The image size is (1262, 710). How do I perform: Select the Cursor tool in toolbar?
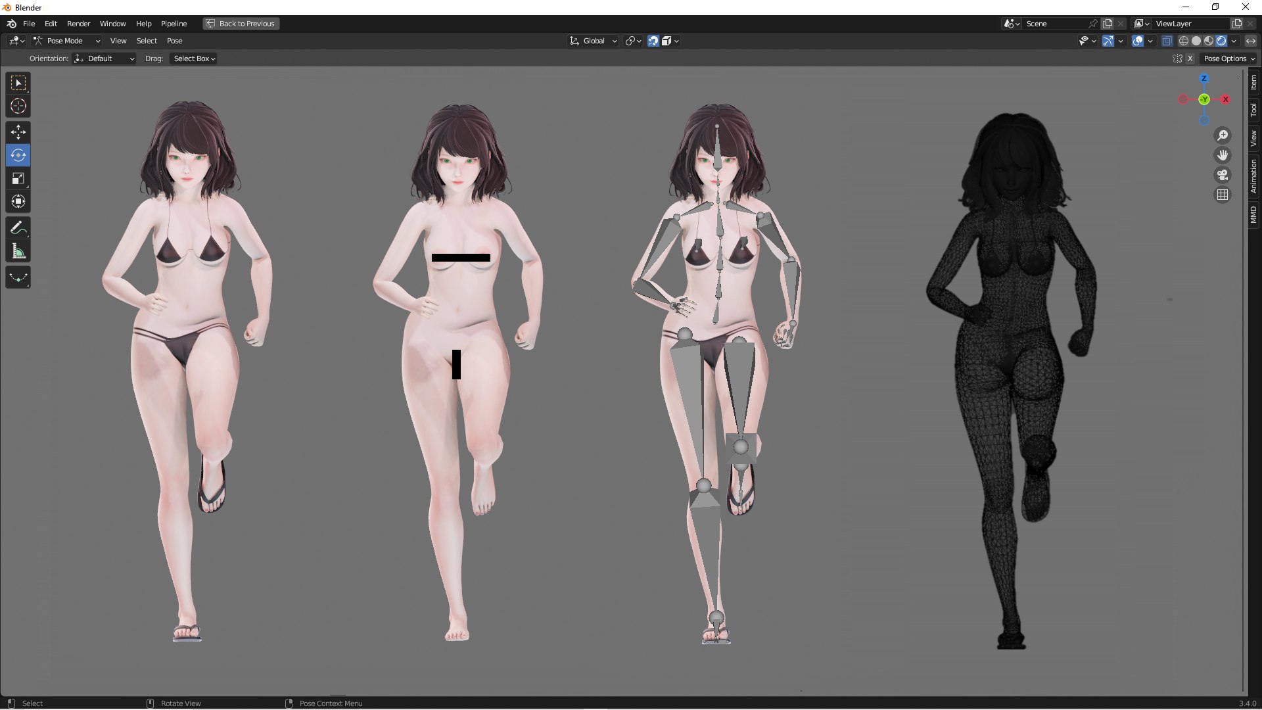[x=18, y=106]
